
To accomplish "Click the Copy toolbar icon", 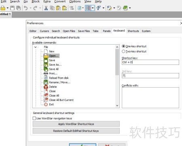I will pos(52,8).
